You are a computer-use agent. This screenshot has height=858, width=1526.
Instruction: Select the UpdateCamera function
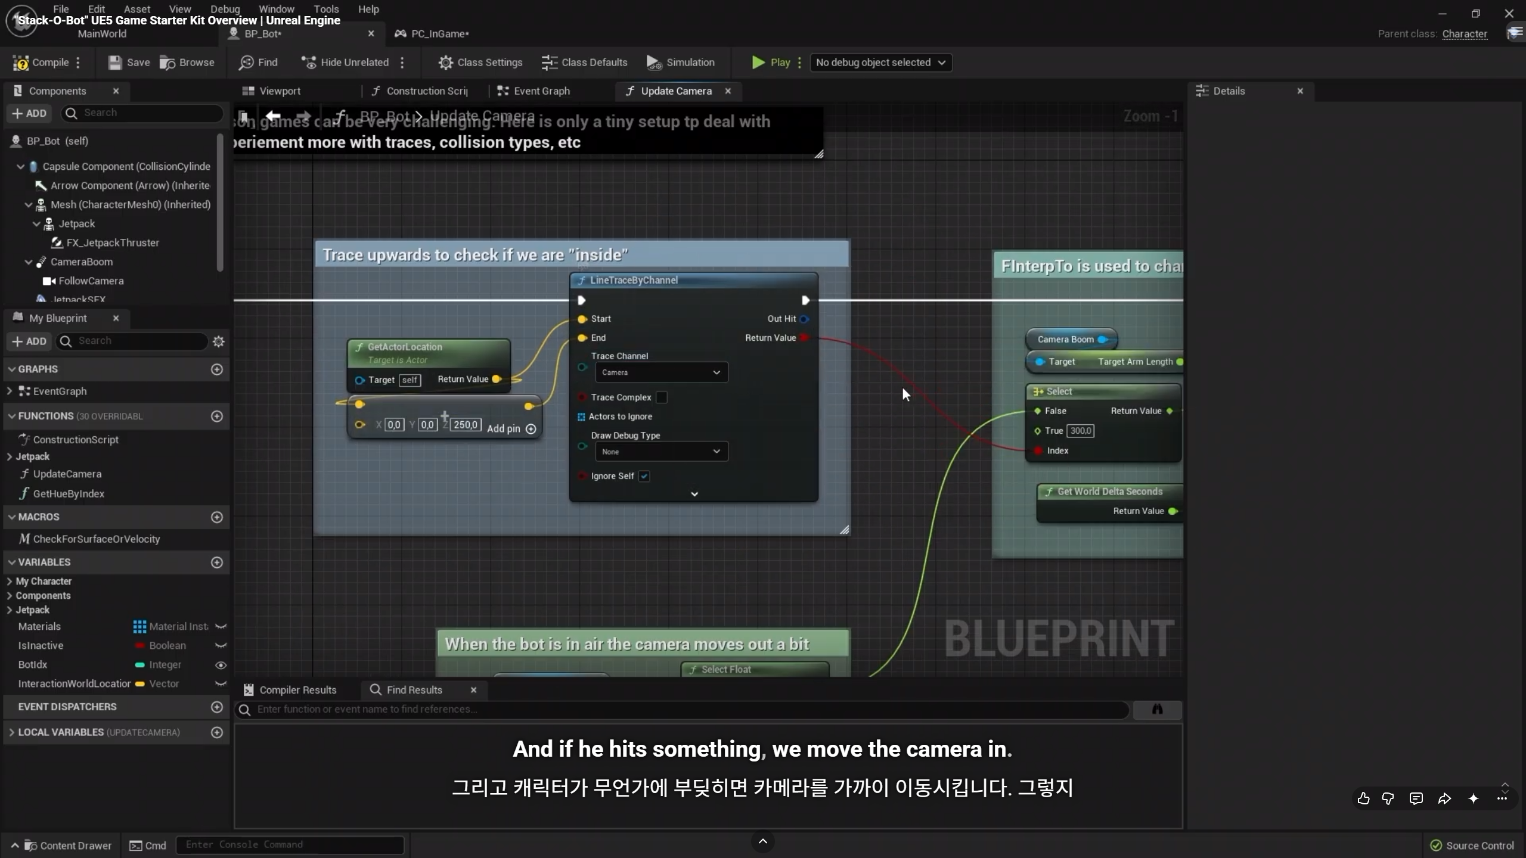coord(67,474)
